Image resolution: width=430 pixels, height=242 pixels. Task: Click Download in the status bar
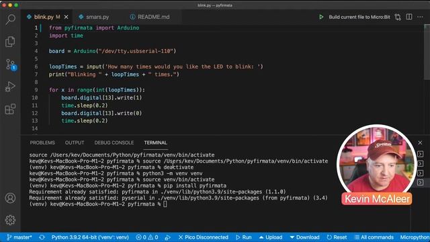pos(304,237)
